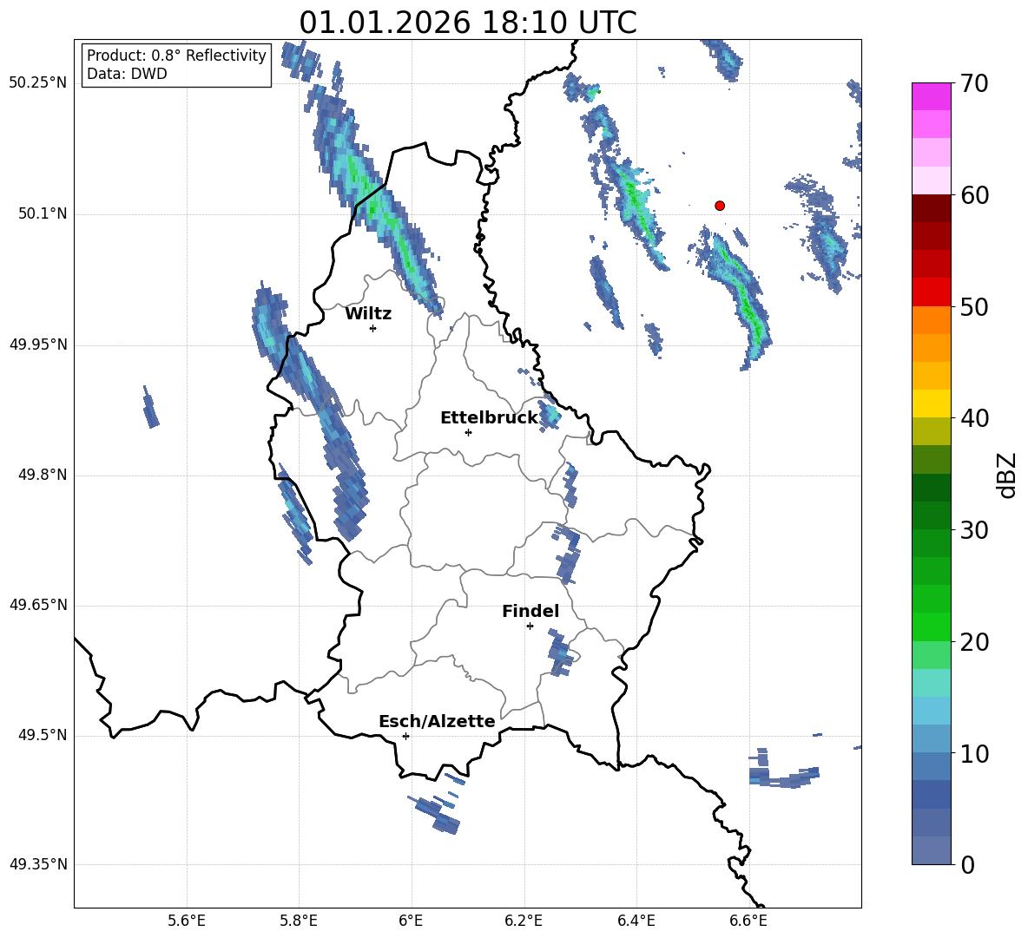
Task: Click the Findel station cross marker
Action: tap(530, 626)
